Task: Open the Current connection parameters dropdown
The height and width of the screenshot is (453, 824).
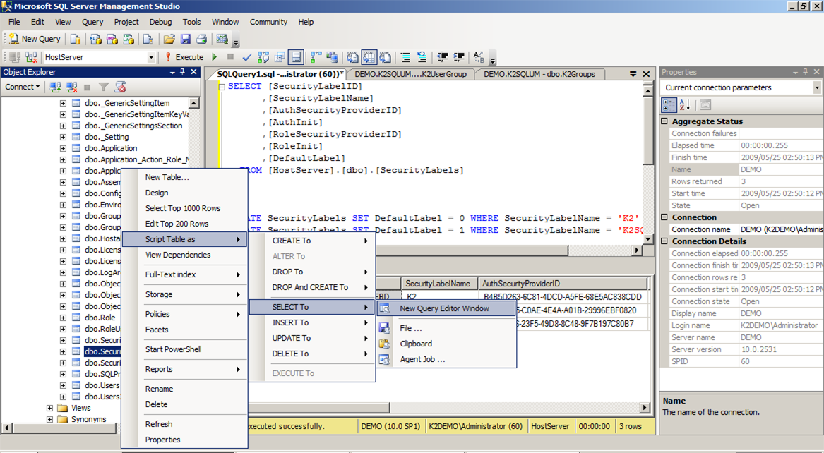Action: point(817,87)
